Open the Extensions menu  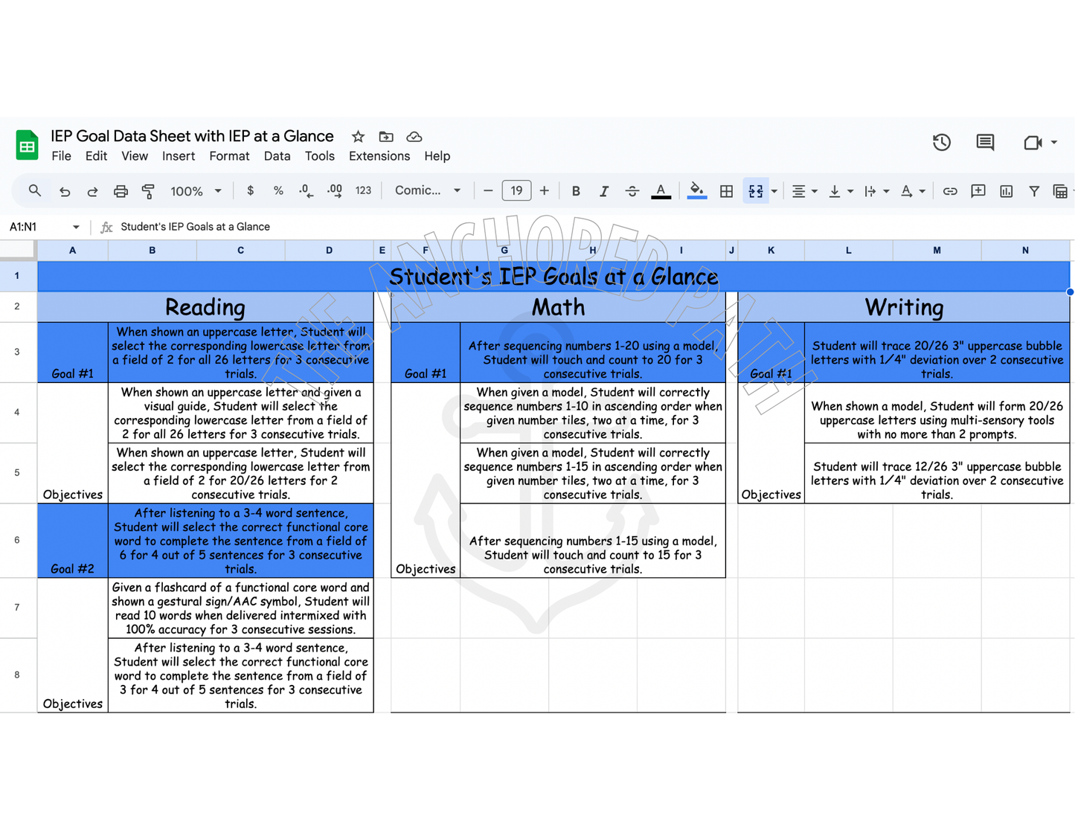(x=379, y=156)
